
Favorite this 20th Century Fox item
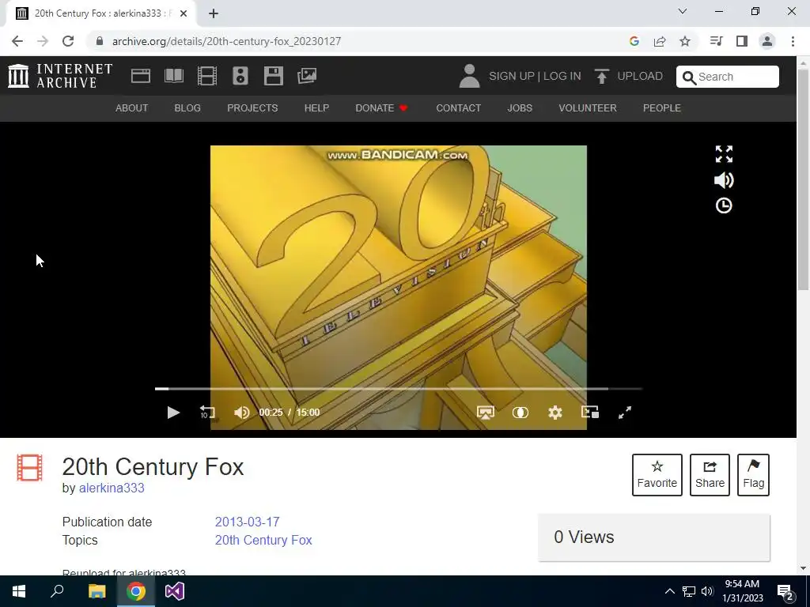tap(657, 475)
